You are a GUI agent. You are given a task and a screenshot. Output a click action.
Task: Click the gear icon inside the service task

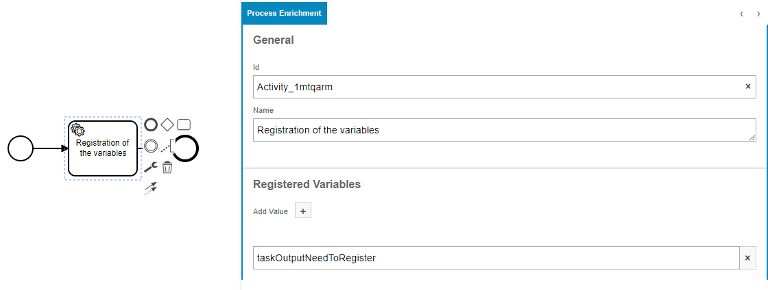(78, 130)
